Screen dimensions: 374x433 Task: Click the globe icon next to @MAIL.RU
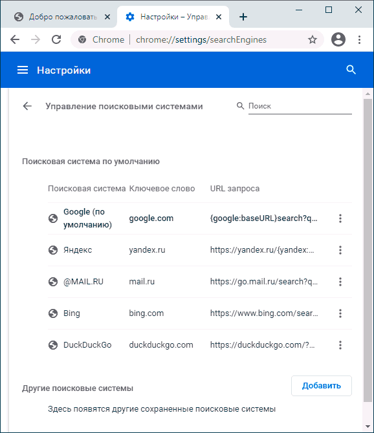point(53,282)
